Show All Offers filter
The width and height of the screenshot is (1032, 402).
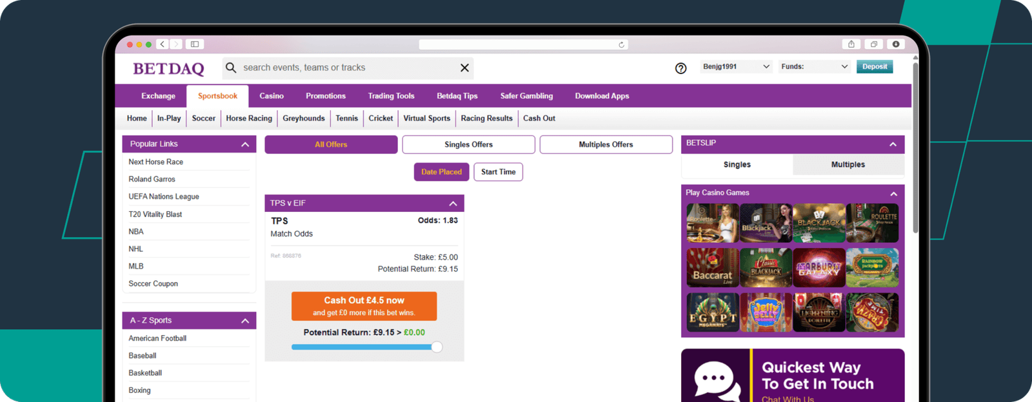[331, 144]
